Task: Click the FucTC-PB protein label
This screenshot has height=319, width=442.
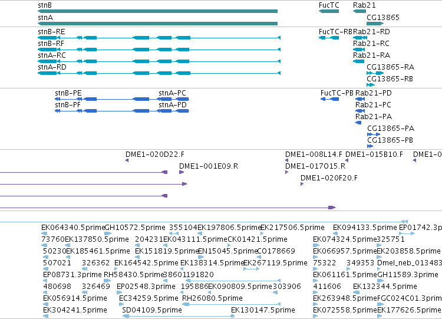Action: click(x=337, y=93)
